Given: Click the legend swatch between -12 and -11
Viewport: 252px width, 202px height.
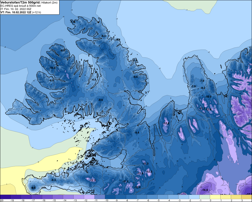Looking at the screenshot, I should tap(89, 197).
